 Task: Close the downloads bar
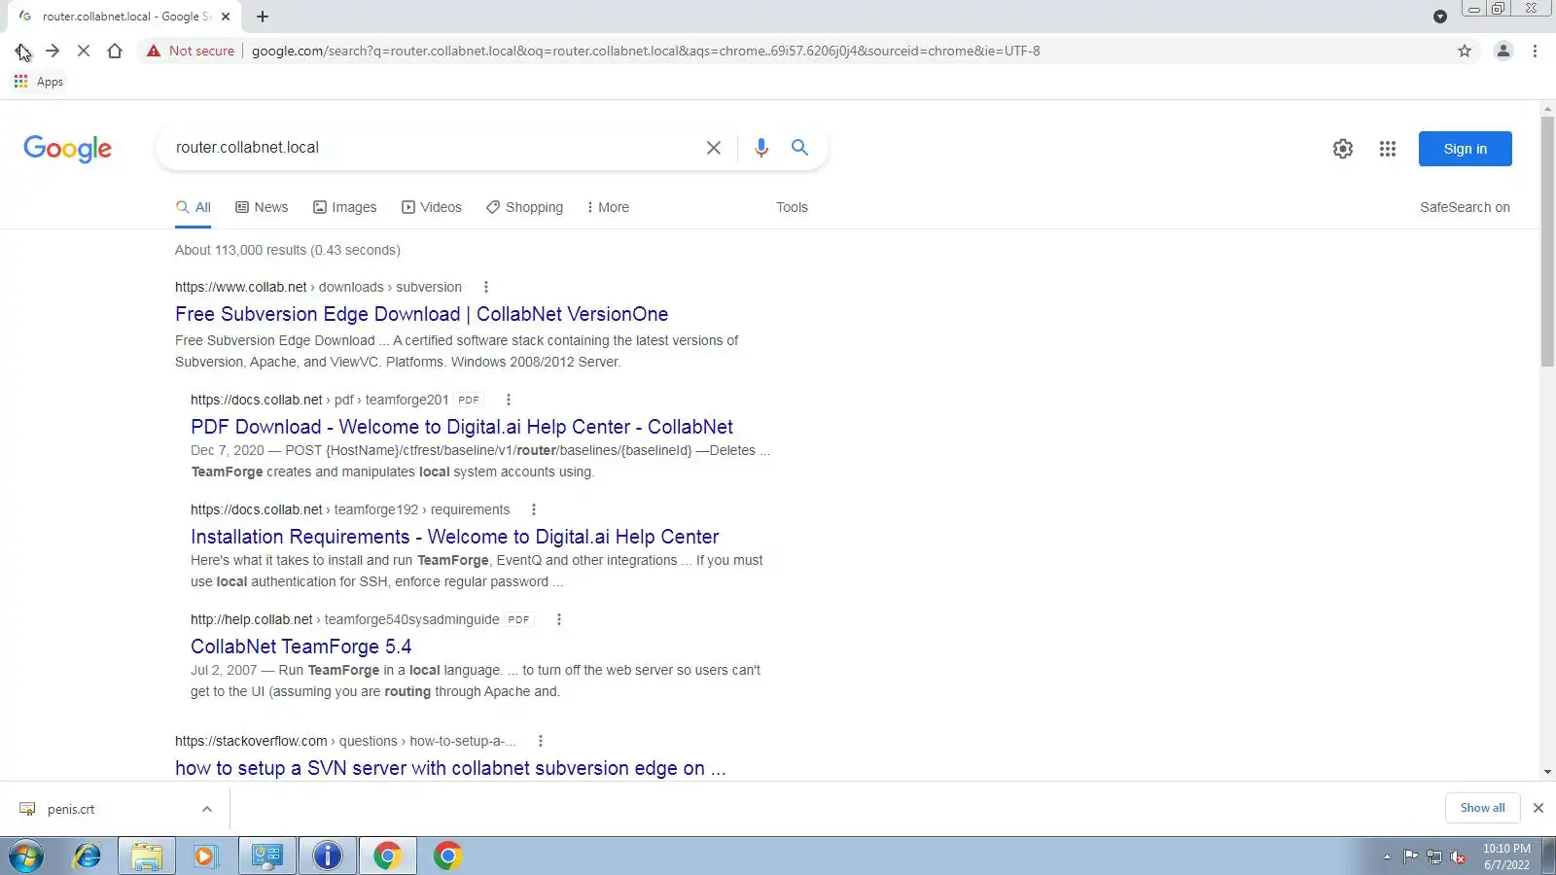[1538, 808]
